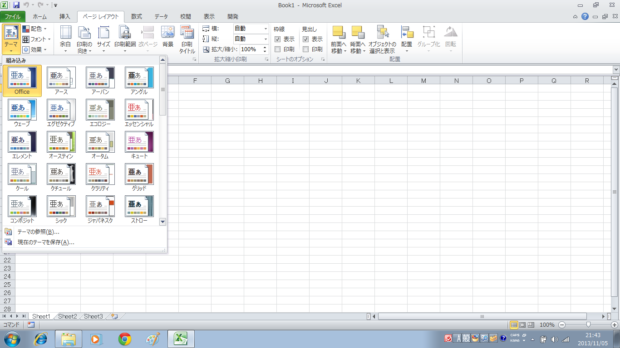Screen dimensions: 620x348
Task: Uncheck 枠線 表示 gridlines checkbox
Action: [278, 39]
